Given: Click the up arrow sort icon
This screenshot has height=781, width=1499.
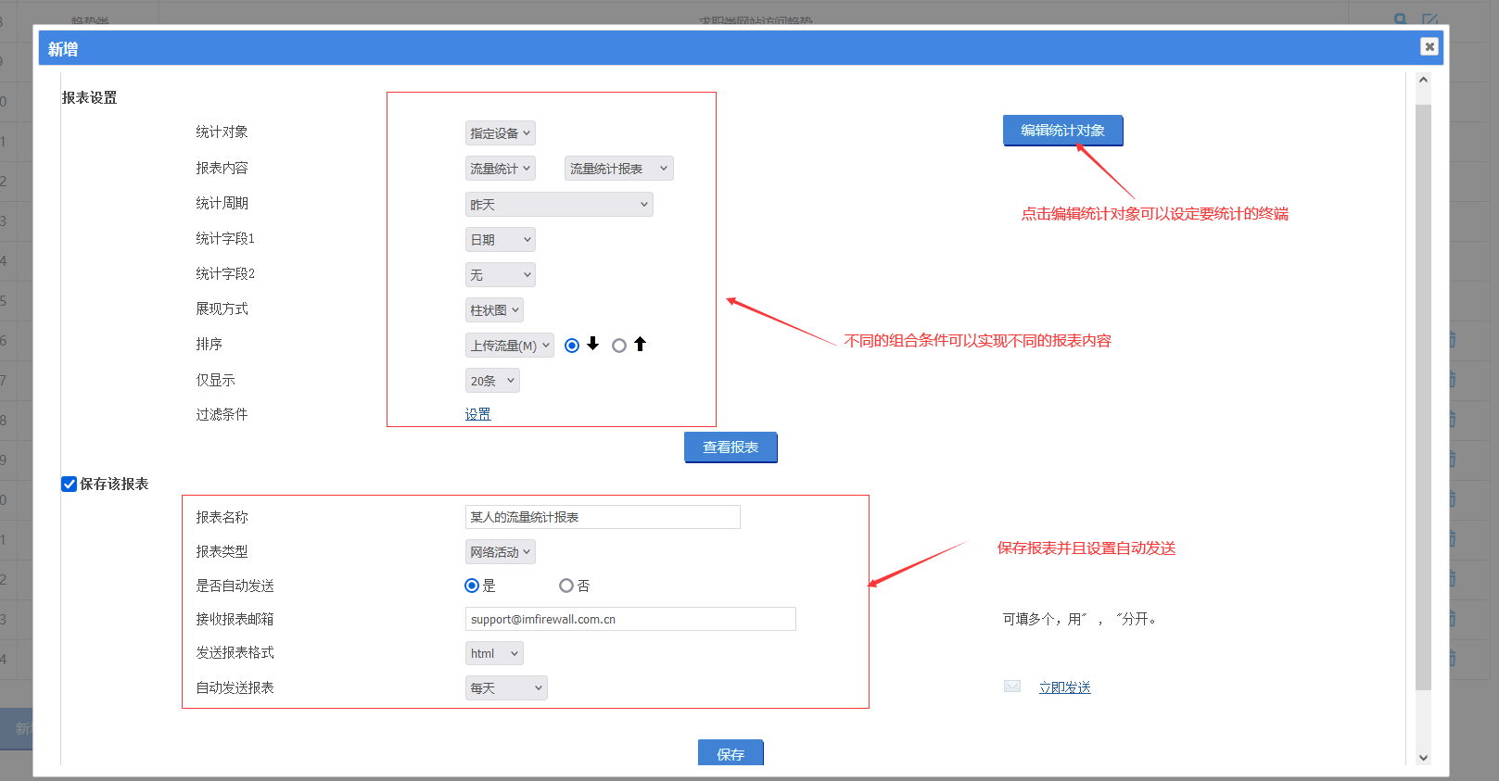Looking at the screenshot, I should (640, 345).
